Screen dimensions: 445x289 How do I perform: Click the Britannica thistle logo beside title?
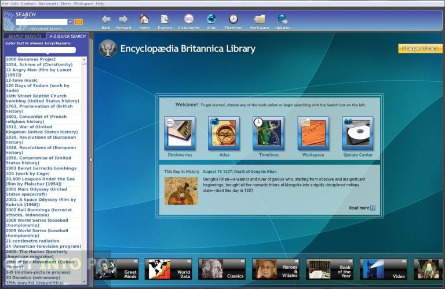(108, 48)
